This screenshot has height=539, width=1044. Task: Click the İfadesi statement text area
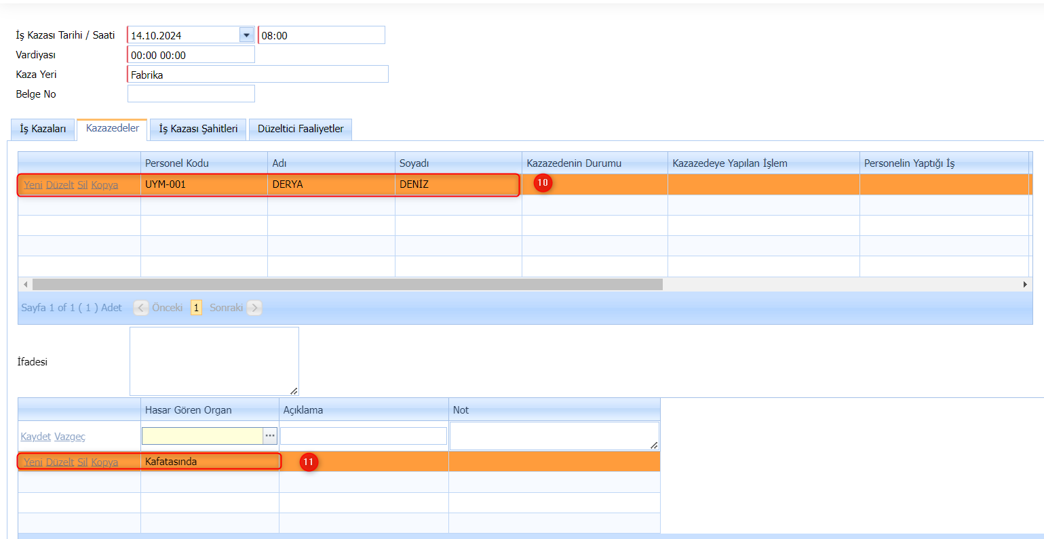214,361
